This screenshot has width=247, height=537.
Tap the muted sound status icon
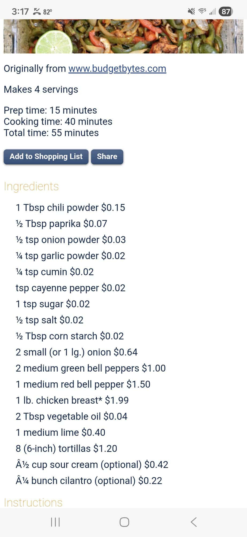(x=191, y=11)
